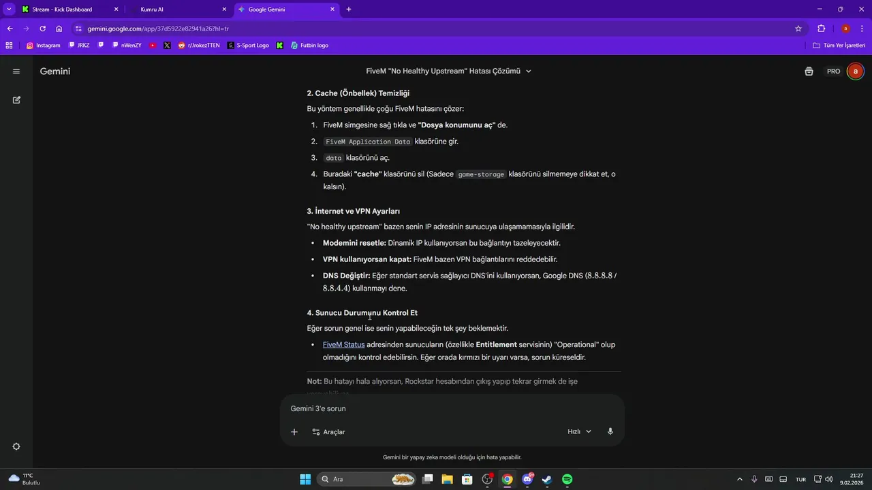Open the Chrome apps grid shortcut
Screen dimensions: 872x490
[x=9, y=46]
